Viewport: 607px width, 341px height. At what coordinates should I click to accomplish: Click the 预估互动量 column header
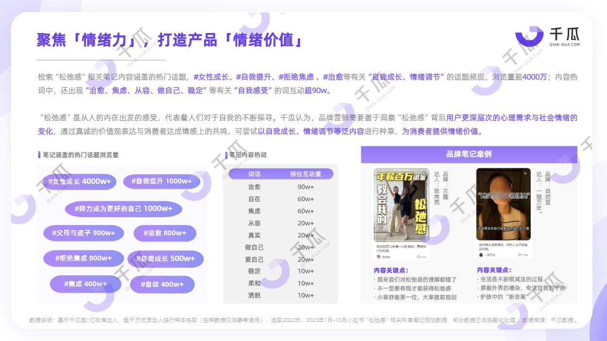pyautogui.click(x=305, y=174)
